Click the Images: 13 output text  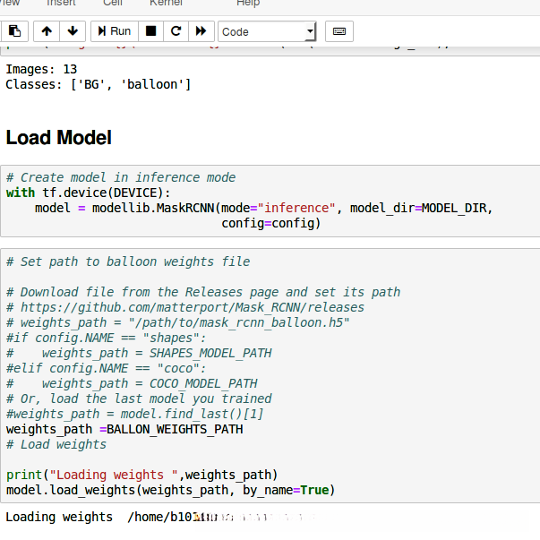(x=41, y=69)
